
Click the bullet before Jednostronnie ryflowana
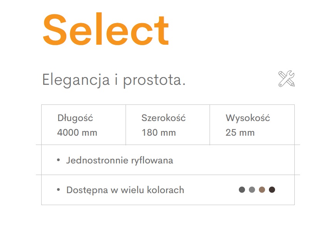pos(59,160)
